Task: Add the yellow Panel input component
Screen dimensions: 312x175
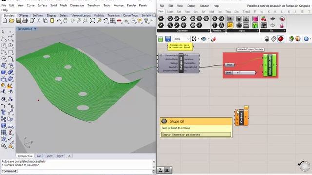Action: pos(230,25)
